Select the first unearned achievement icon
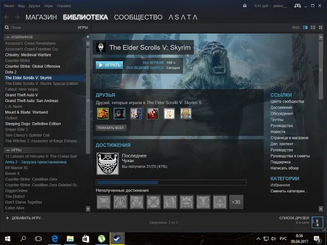327x245 pixels. pos(104,202)
